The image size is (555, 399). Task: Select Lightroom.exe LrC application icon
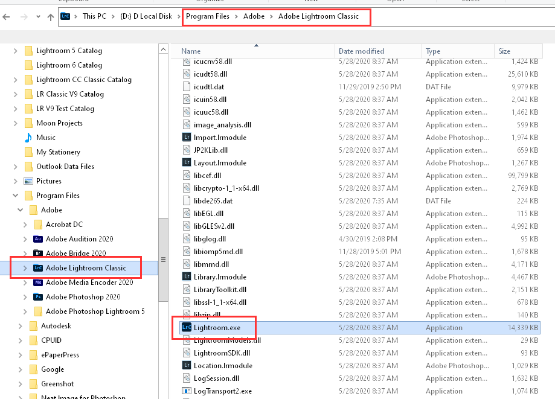tap(187, 328)
